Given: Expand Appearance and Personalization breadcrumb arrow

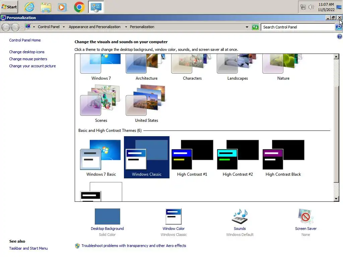Looking at the screenshot, I should coord(126,27).
